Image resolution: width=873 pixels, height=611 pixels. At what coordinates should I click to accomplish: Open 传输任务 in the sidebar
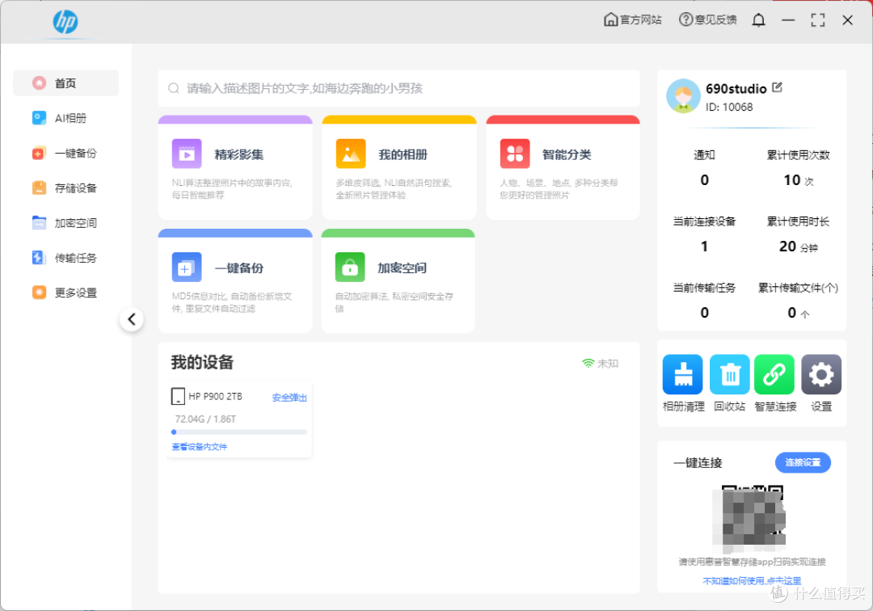click(65, 258)
